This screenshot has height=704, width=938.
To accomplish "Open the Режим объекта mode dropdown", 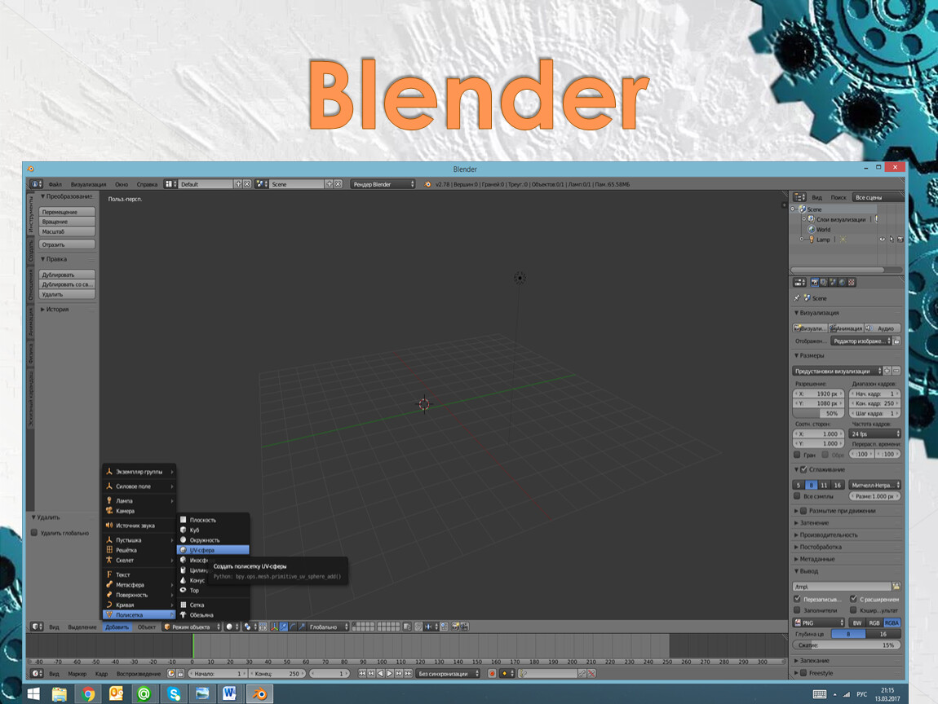I will click(x=192, y=627).
